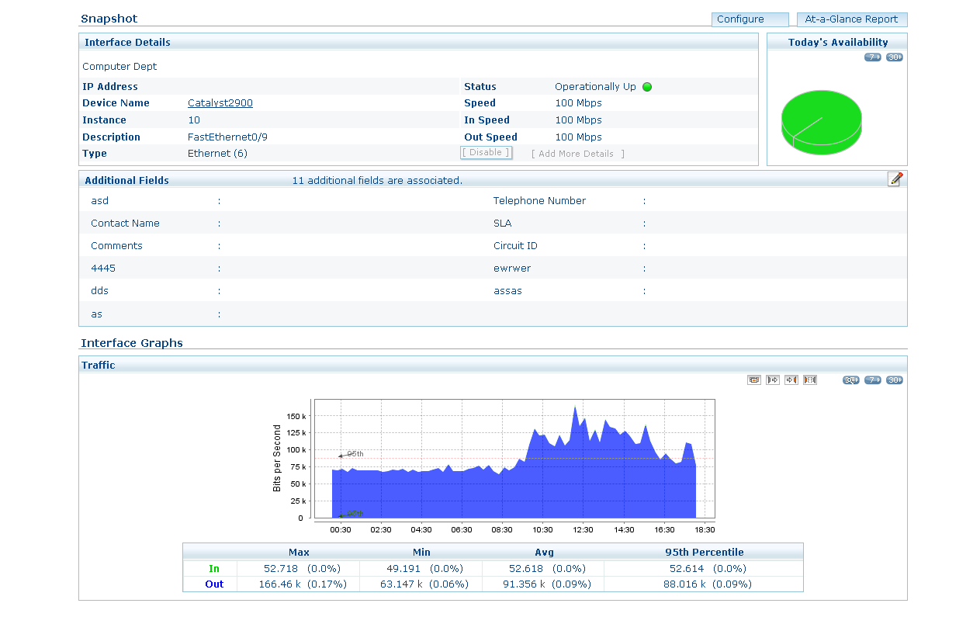
Task: Click the first graph view icon in Traffic toolbar
Action: point(753,380)
